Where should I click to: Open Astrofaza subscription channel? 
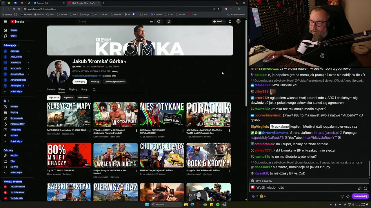tap(15, 51)
